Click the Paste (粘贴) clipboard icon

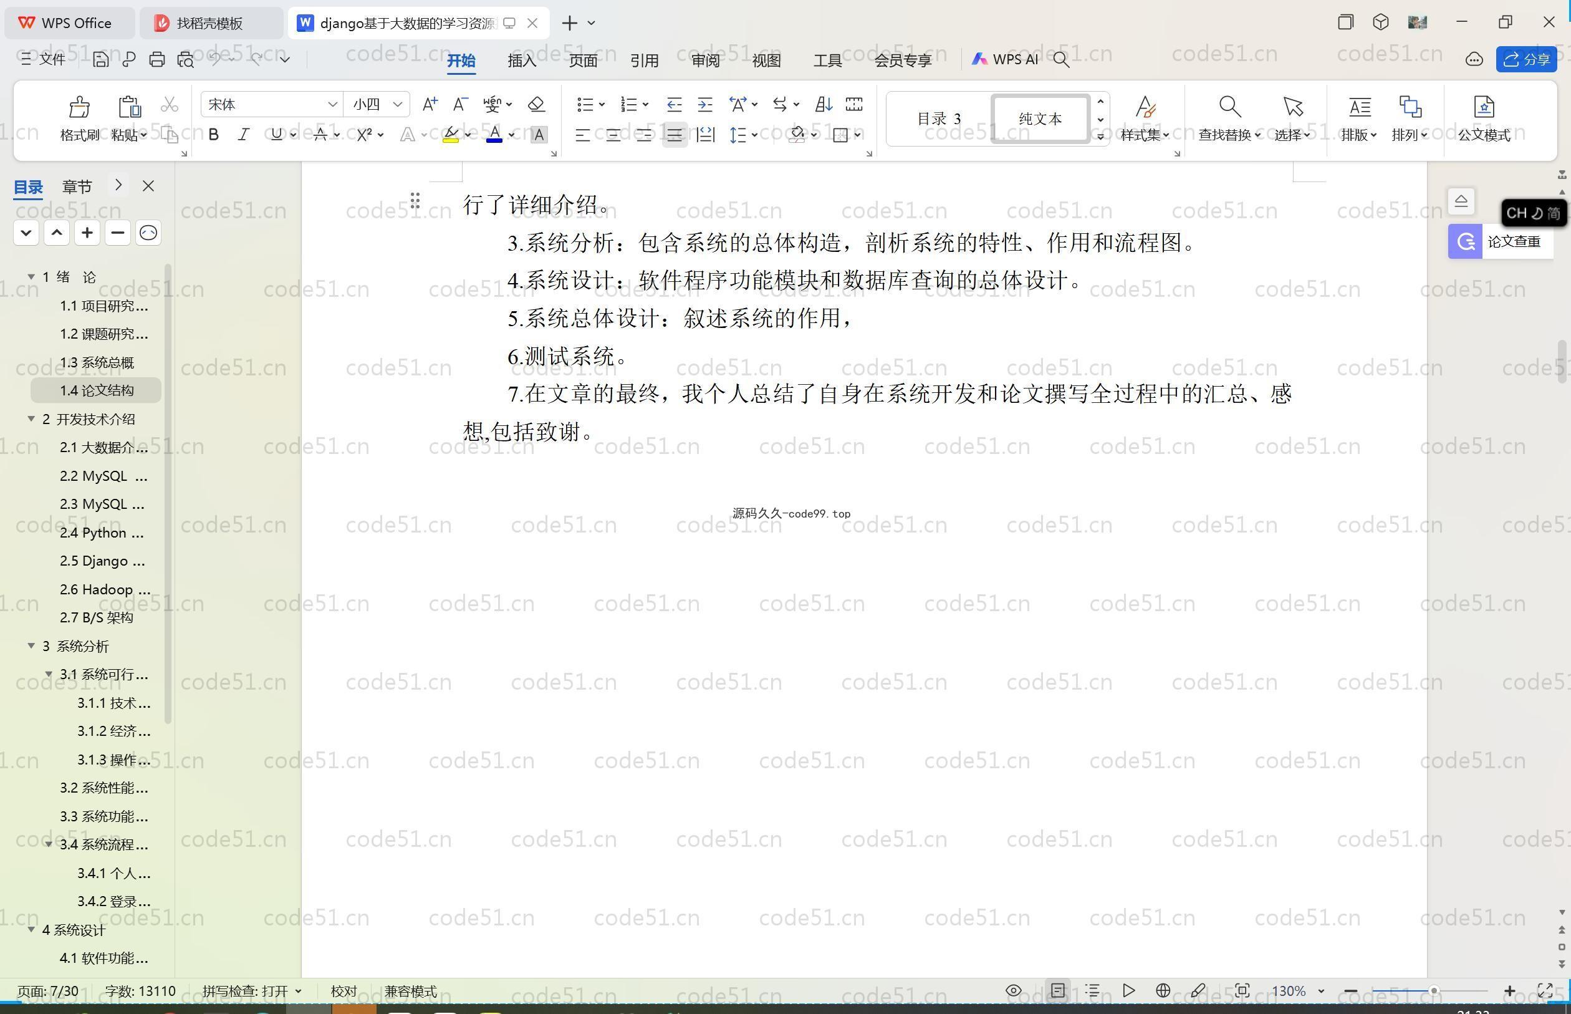tap(129, 107)
